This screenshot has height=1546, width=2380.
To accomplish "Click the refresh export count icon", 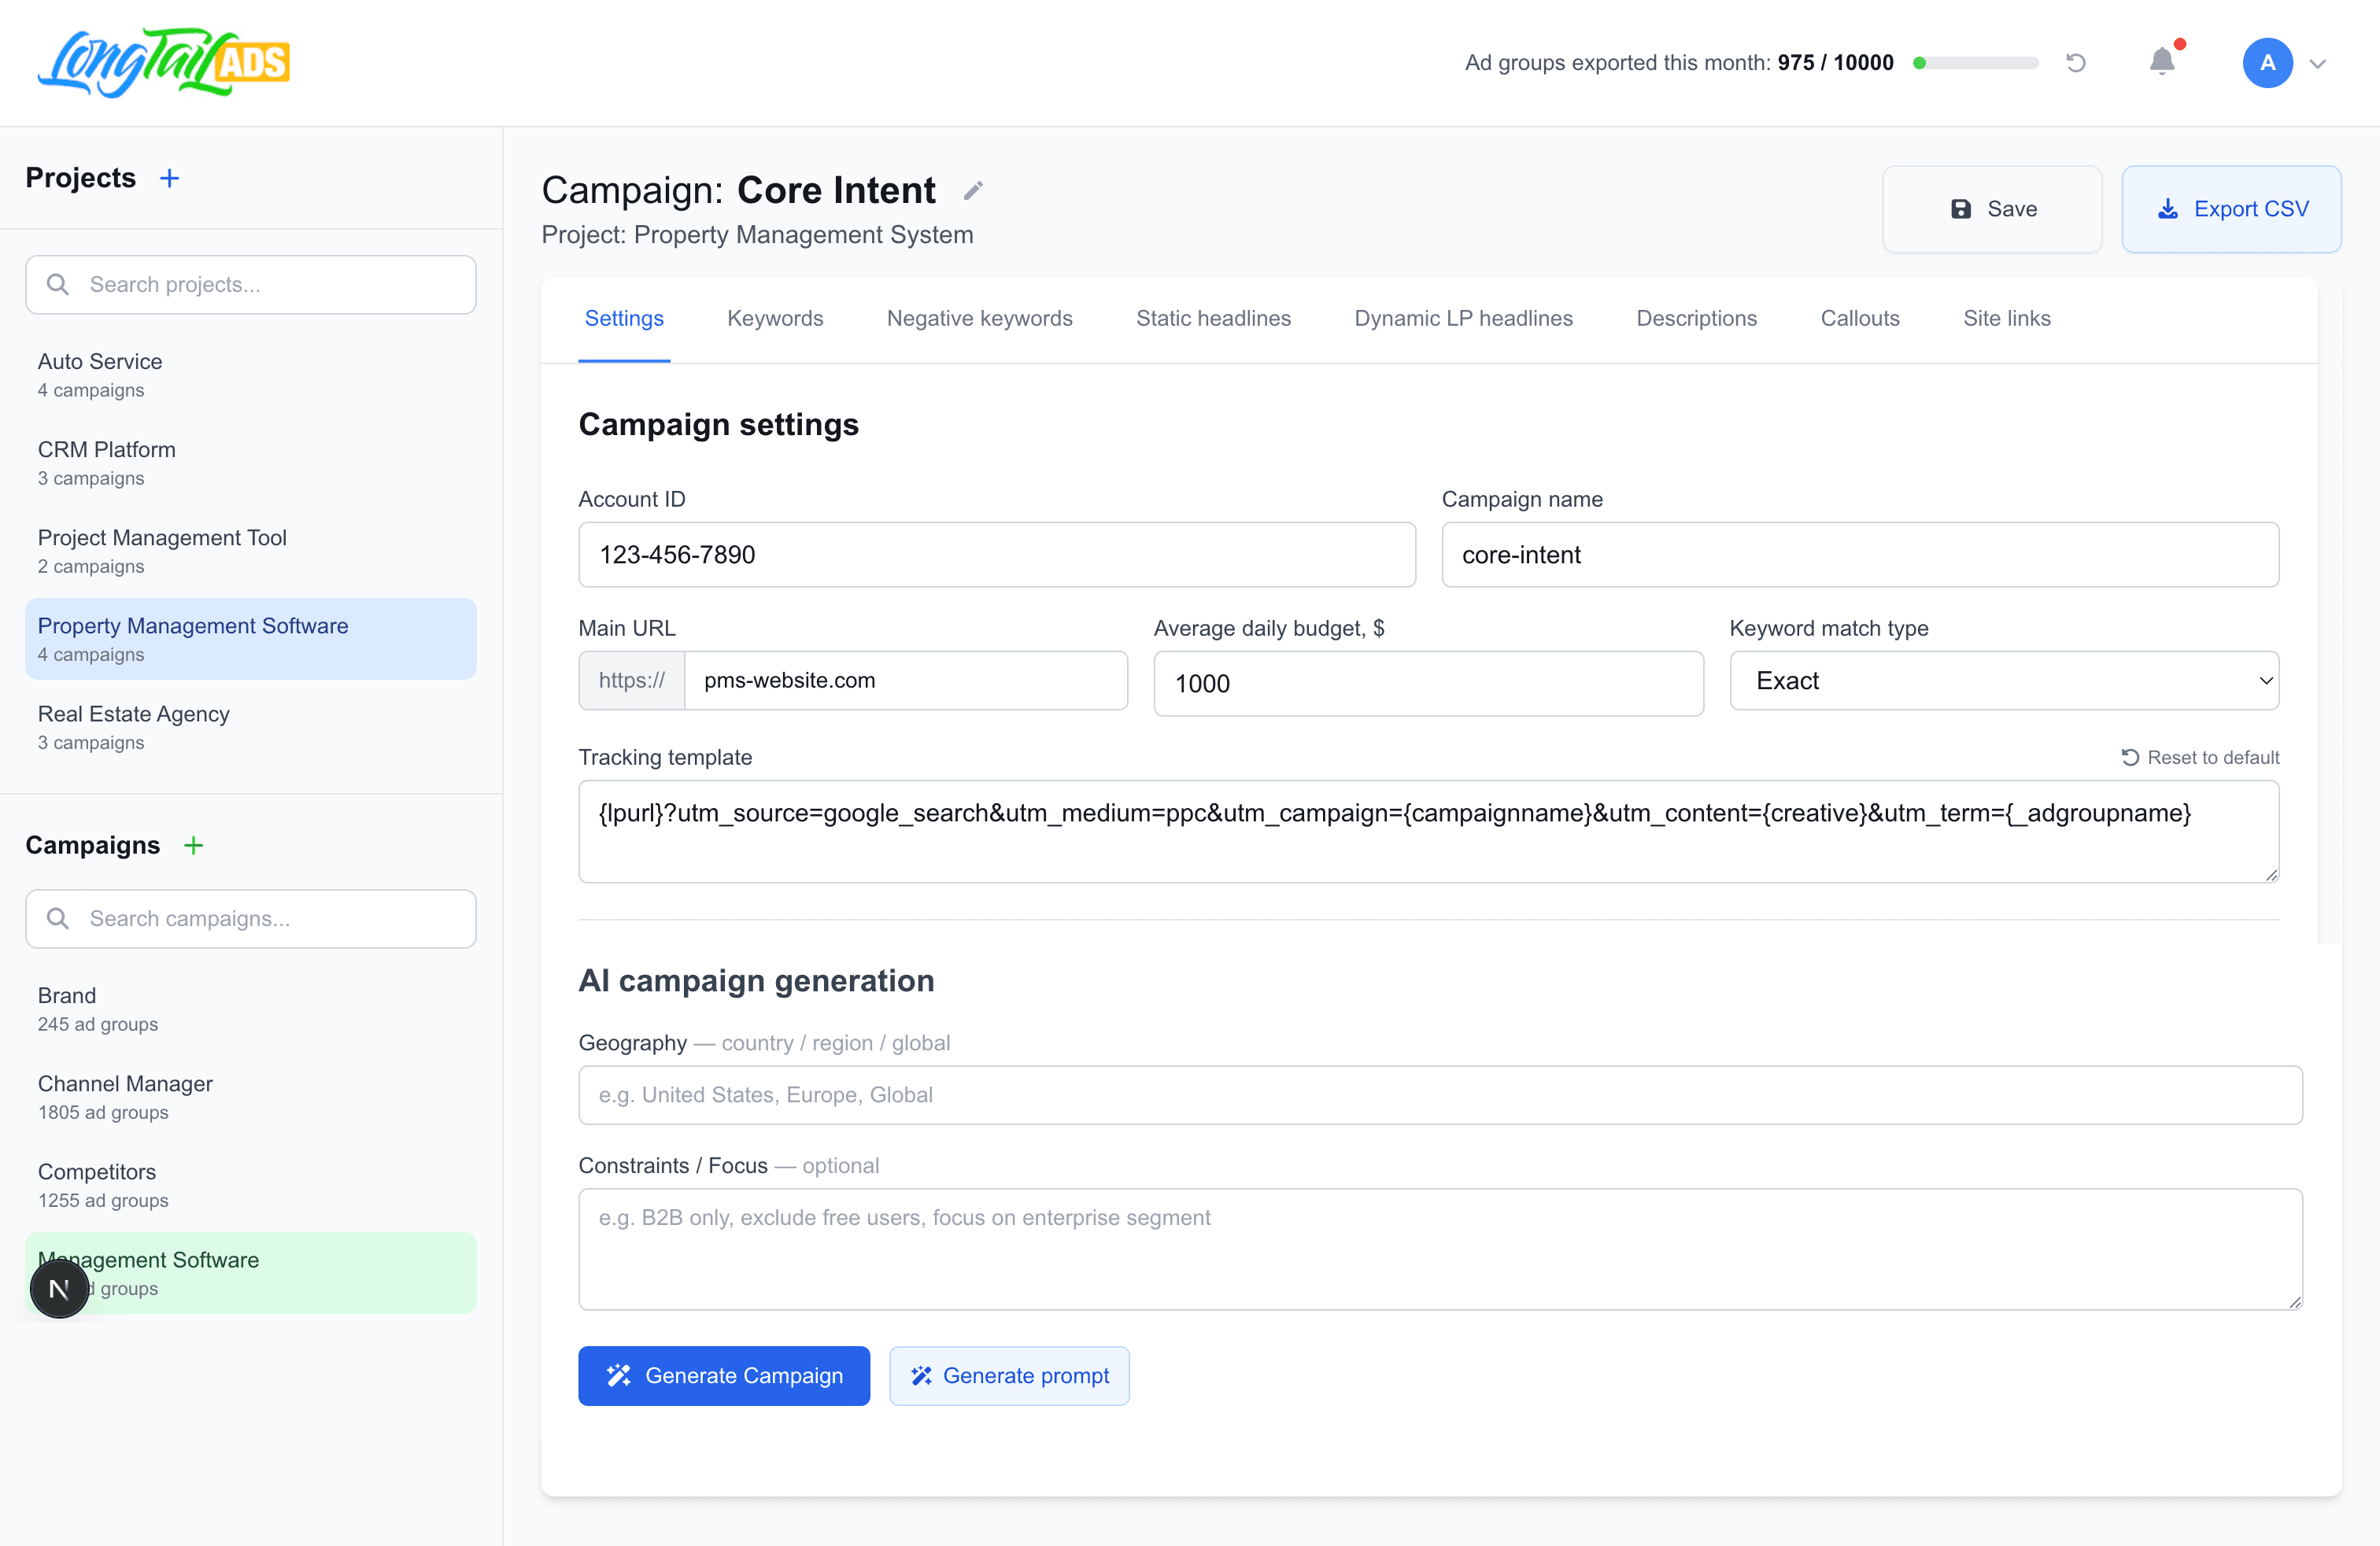I will click(x=2076, y=63).
